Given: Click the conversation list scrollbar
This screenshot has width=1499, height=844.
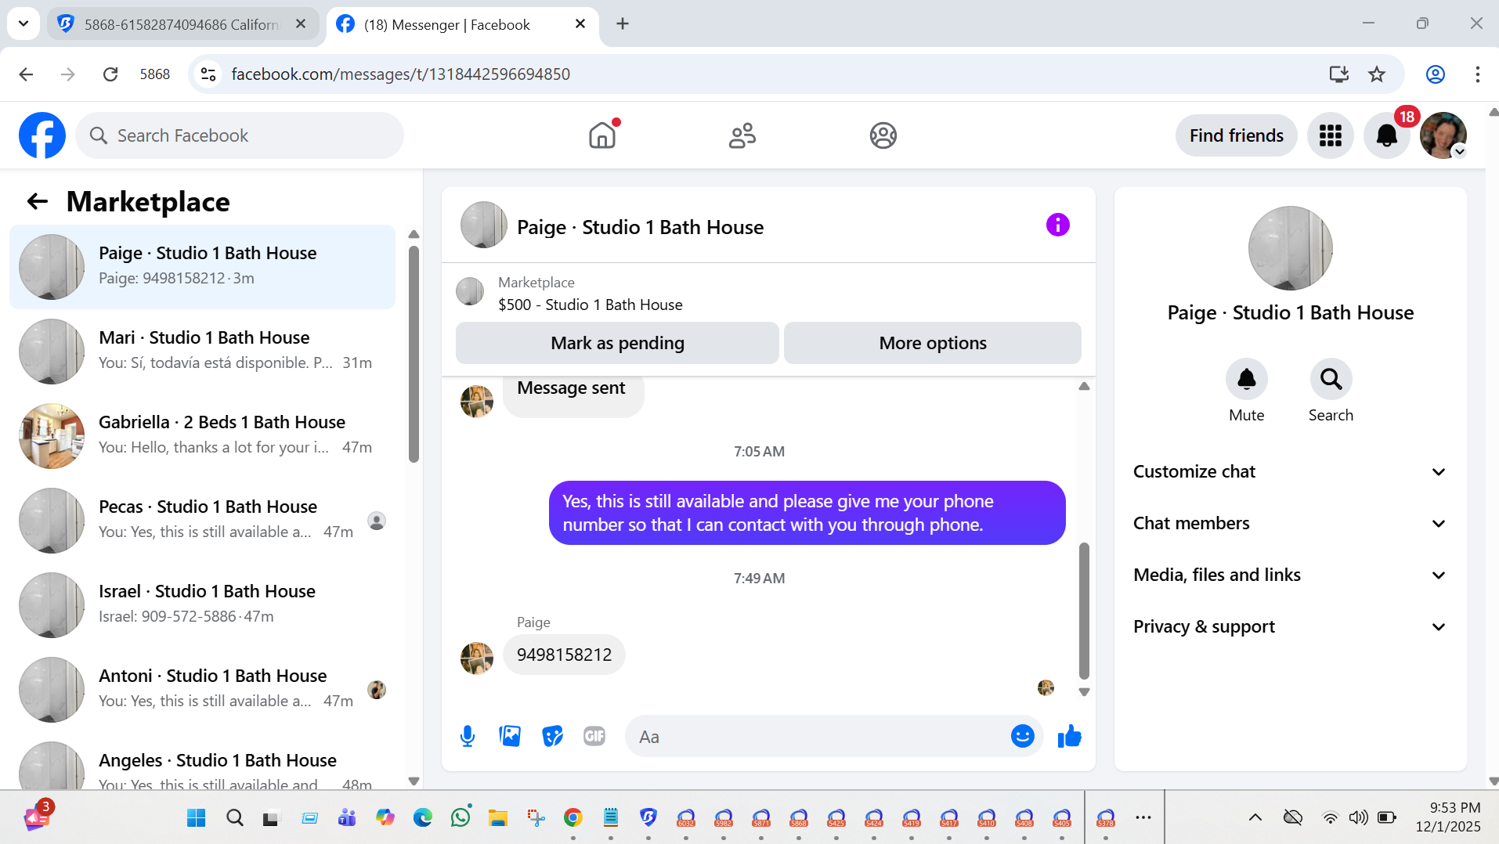Looking at the screenshot, I should tap(414, 354).
